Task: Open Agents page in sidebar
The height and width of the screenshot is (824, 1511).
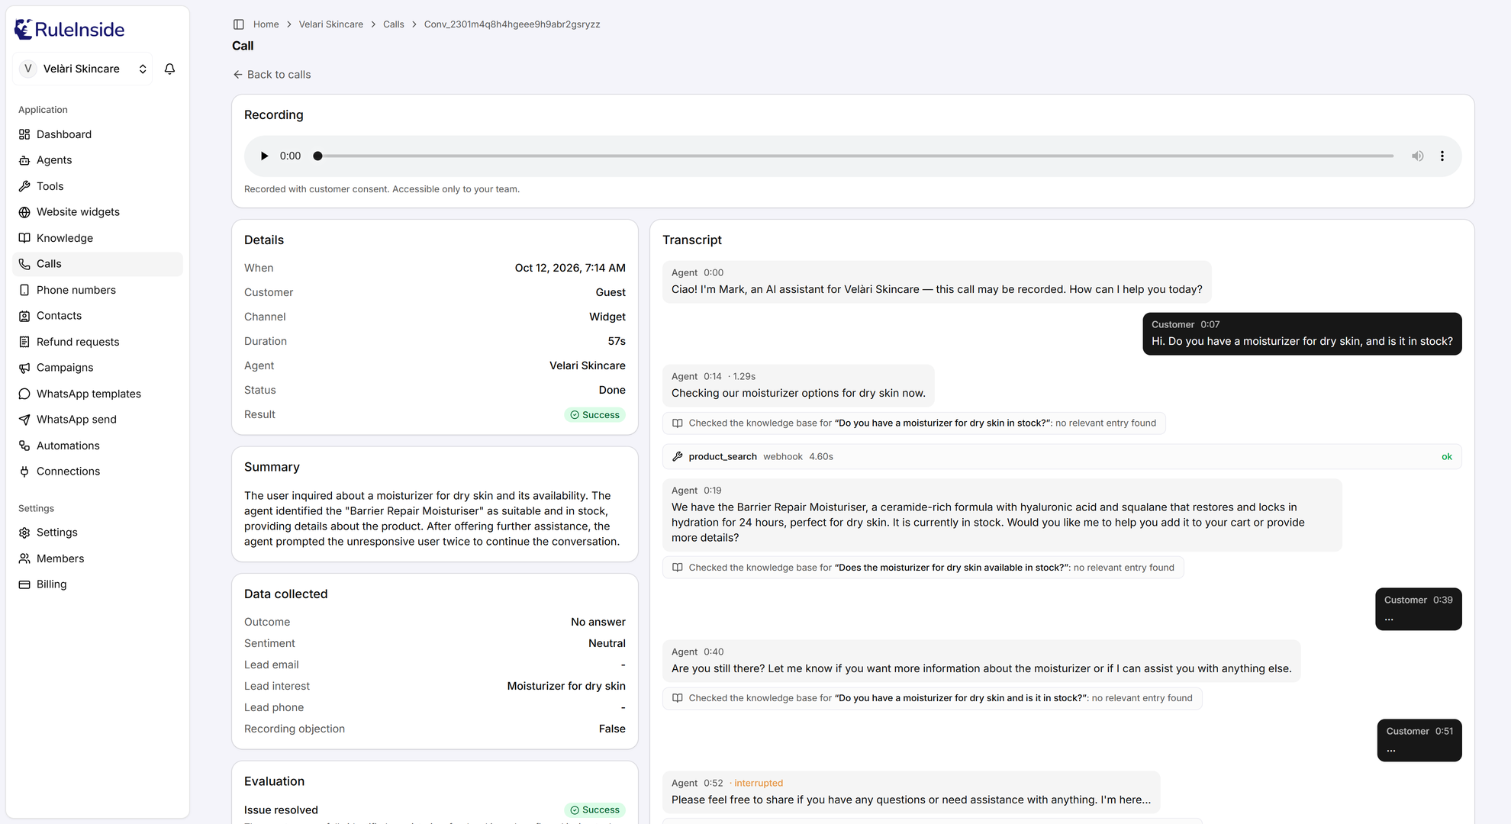Action: [98, 160]
